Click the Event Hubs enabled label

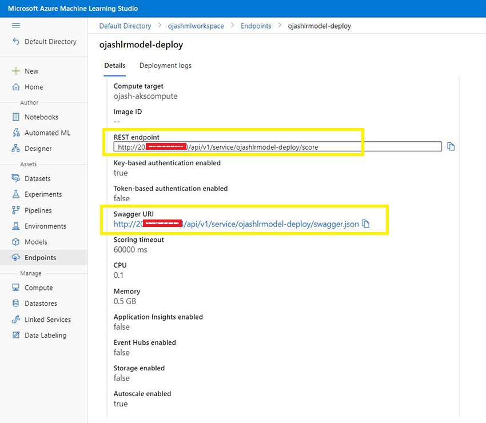coord(145,342)
